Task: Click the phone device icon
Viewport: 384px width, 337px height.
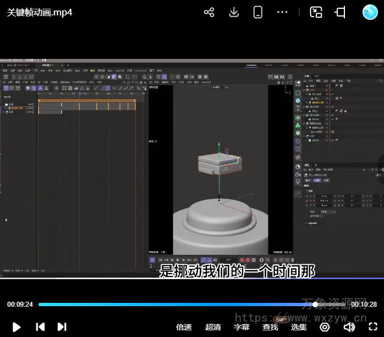Action: [x=257, y=12]
